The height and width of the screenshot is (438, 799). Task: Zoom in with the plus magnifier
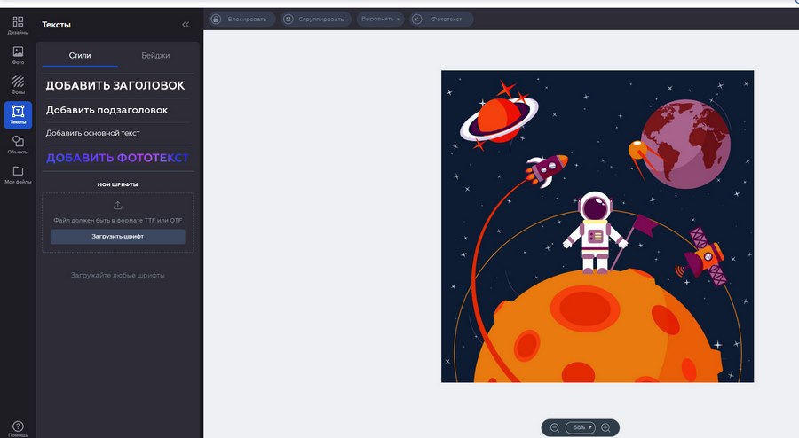(x=605, y=428)
